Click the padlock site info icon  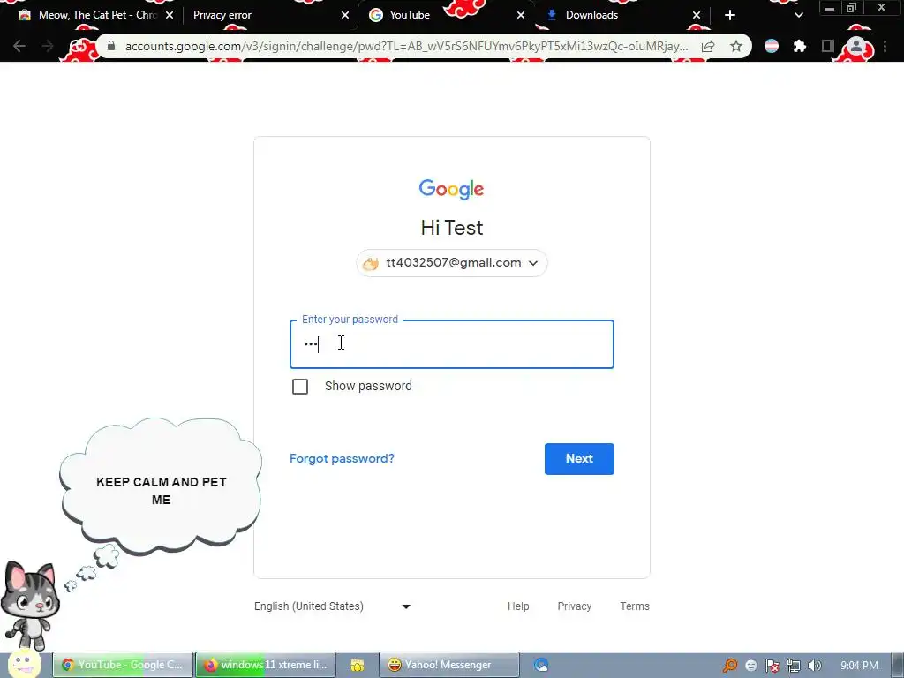[111, 46]
